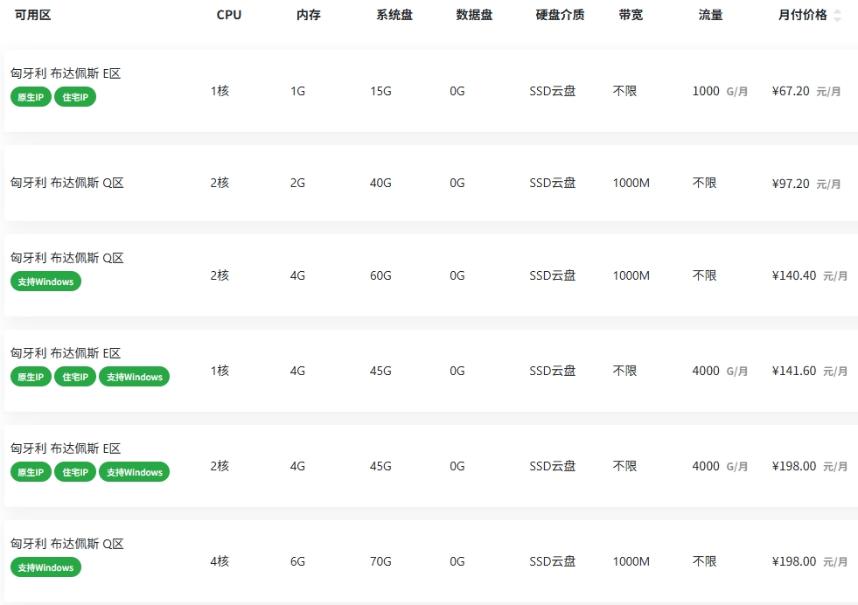The image size is (858, 605).
Task: Click the 原生IP badge in the ¥141.60 plan
Action: click(31, 377)
